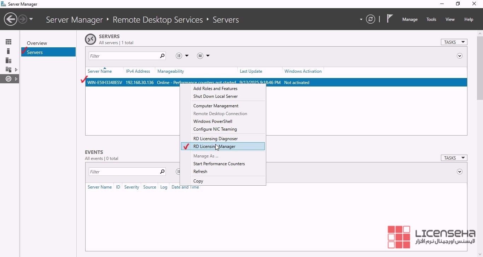
Task: Click the refresh icon in header
Action: tap(370, 19)
